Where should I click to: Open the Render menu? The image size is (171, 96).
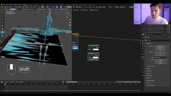tap(11, 5)
